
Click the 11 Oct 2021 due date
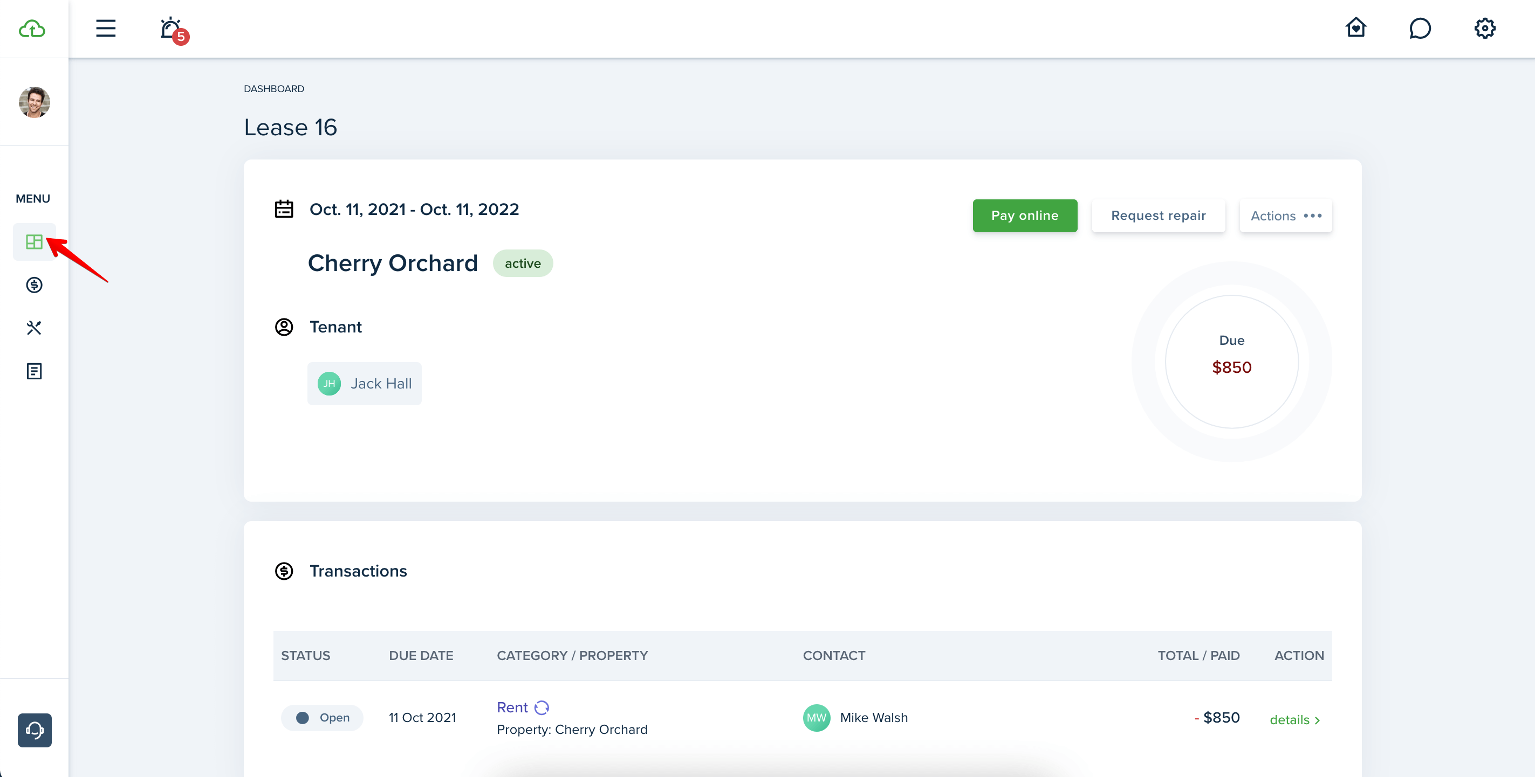422,718
